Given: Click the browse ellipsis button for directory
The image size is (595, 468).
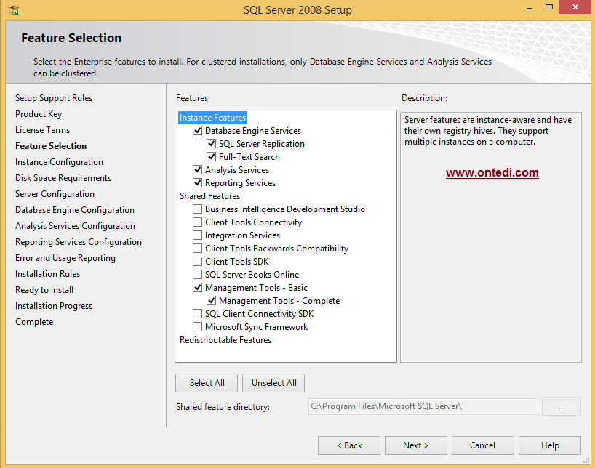Looking at the screenshot, I should (562, 406).
